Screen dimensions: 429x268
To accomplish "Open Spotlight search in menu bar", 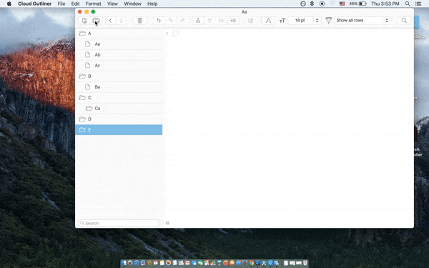I will click(408, 4).
